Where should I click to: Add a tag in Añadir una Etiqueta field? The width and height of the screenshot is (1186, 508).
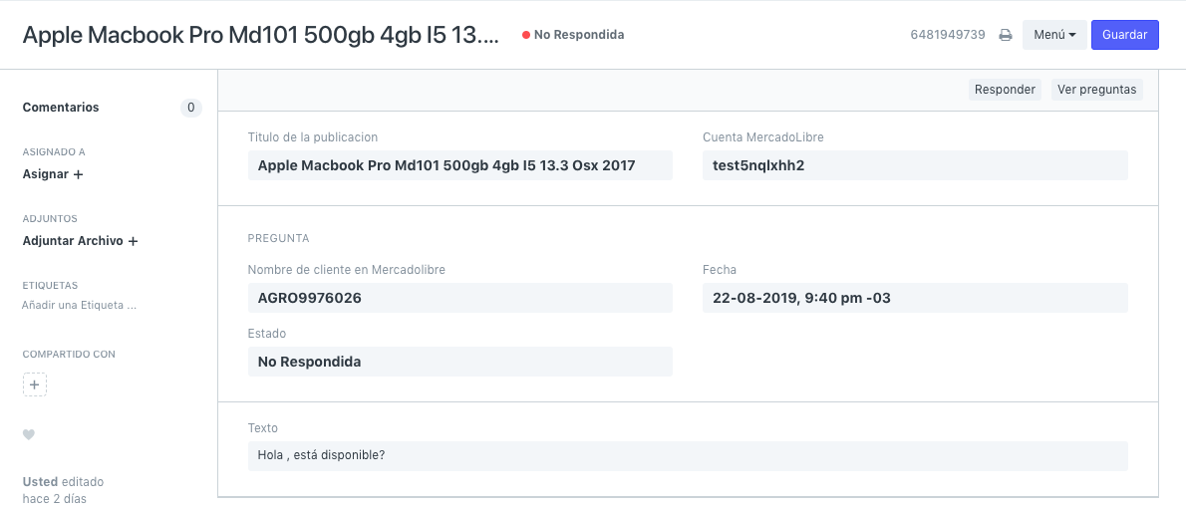point(79,306)
